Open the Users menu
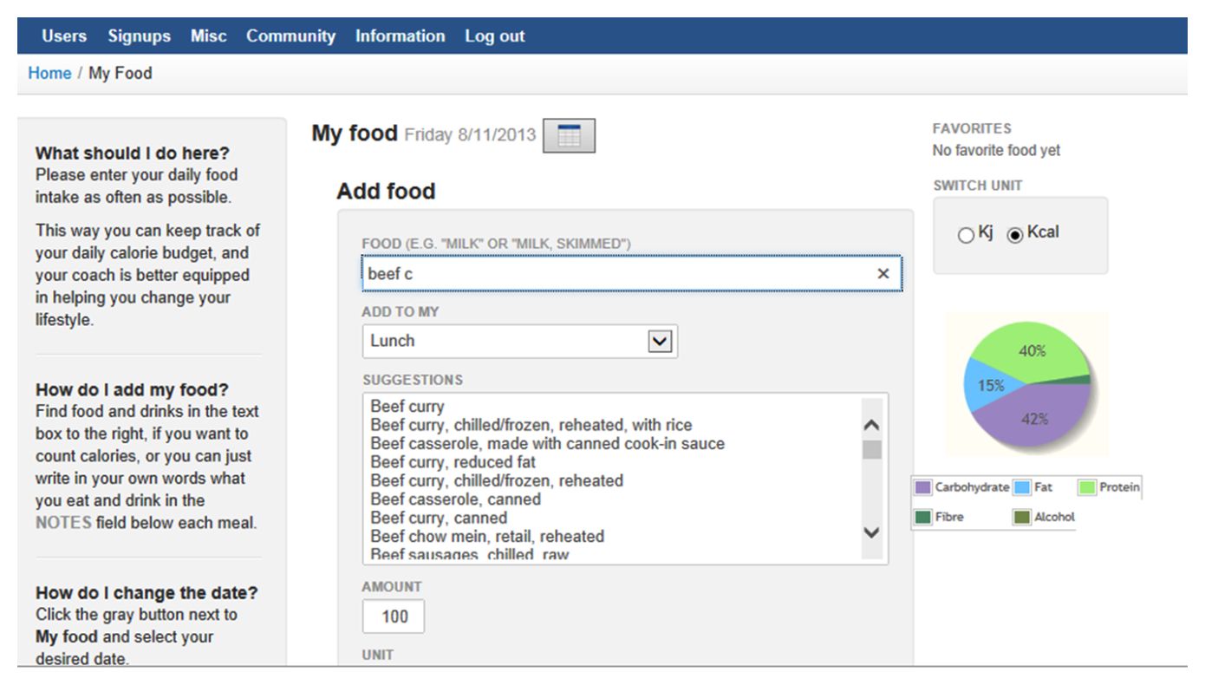The width and height of the screenshot is (1205, 685). coord(64,36)
